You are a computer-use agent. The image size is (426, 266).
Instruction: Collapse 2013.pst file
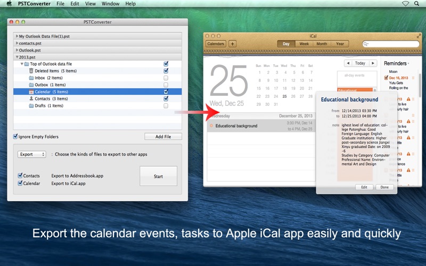tap(17, 57)
